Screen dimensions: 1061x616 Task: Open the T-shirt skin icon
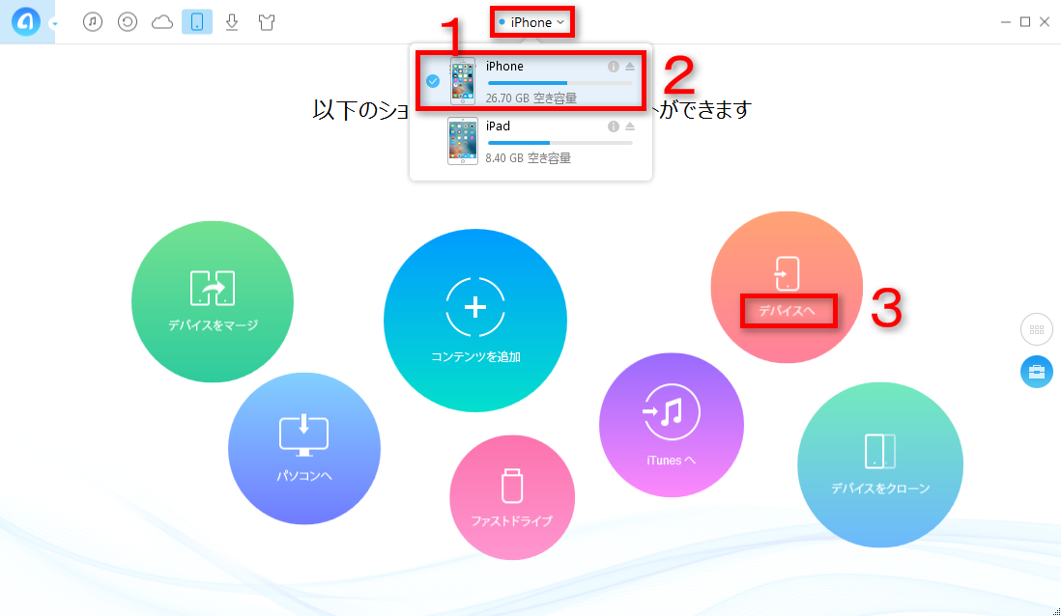click(x=267, y=22)
